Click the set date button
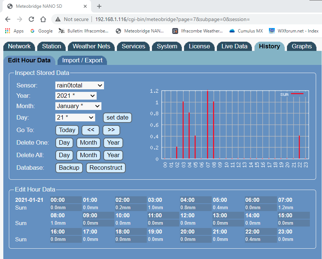Image resolution: width=322 pixels, height=259 pixels. (117, 117)
